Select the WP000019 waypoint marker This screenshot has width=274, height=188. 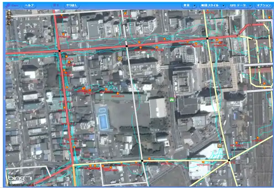tap(117, 94)
